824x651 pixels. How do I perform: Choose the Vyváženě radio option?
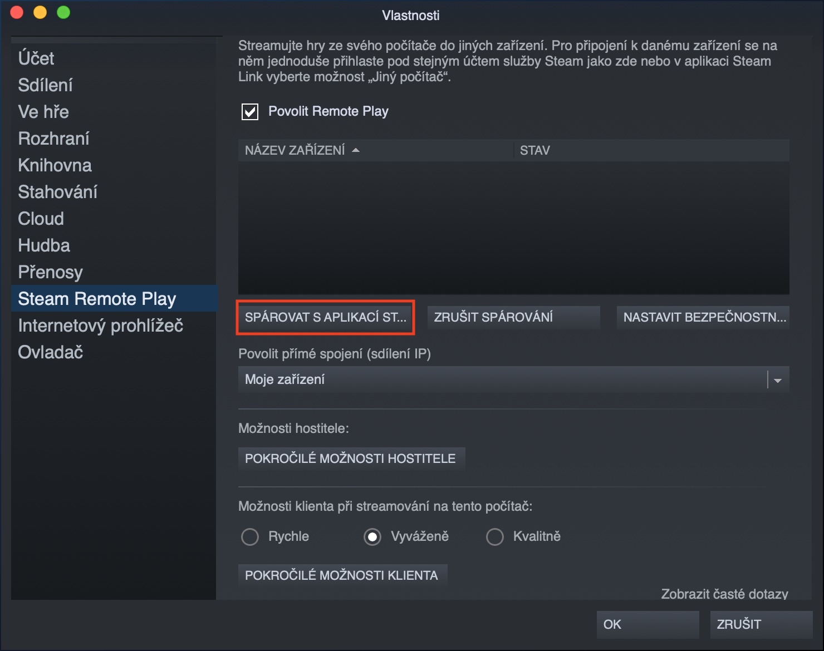tap(372, 537)
